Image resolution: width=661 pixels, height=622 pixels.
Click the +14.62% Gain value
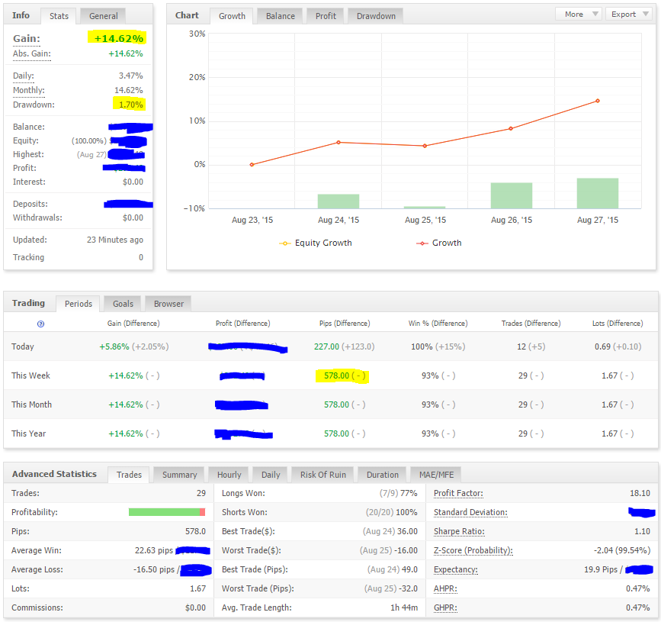click(x=119, y=38)
